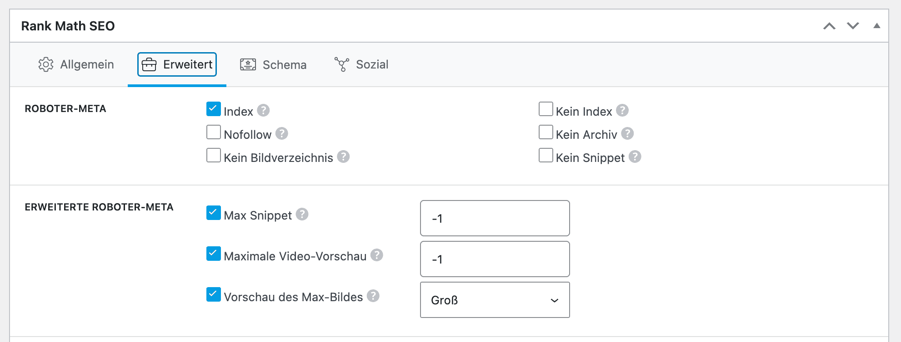
Task: Enable the Kein Bildverzeichnis checkbox
Action: [214, 155]
